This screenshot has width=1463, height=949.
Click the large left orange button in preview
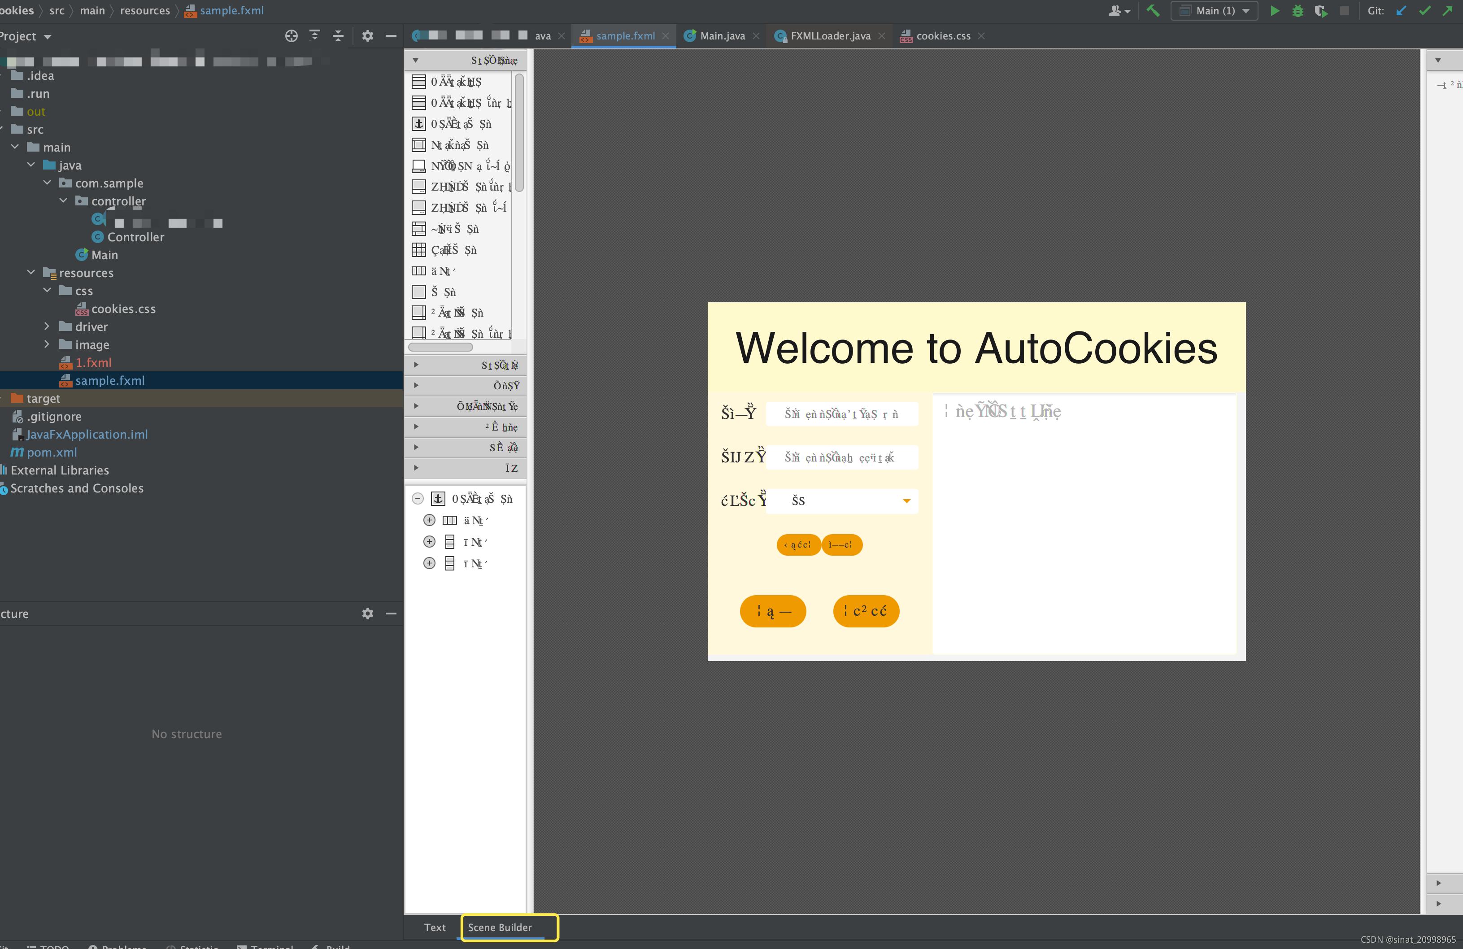tap(773, 611)
